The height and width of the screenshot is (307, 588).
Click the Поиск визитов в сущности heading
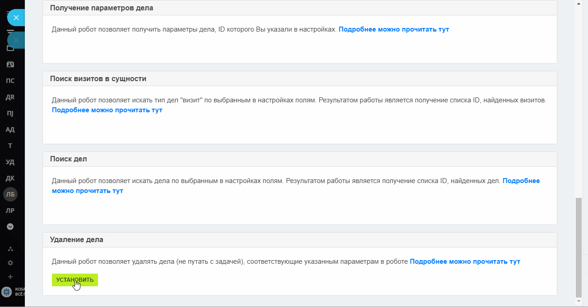tap(98, 78)
